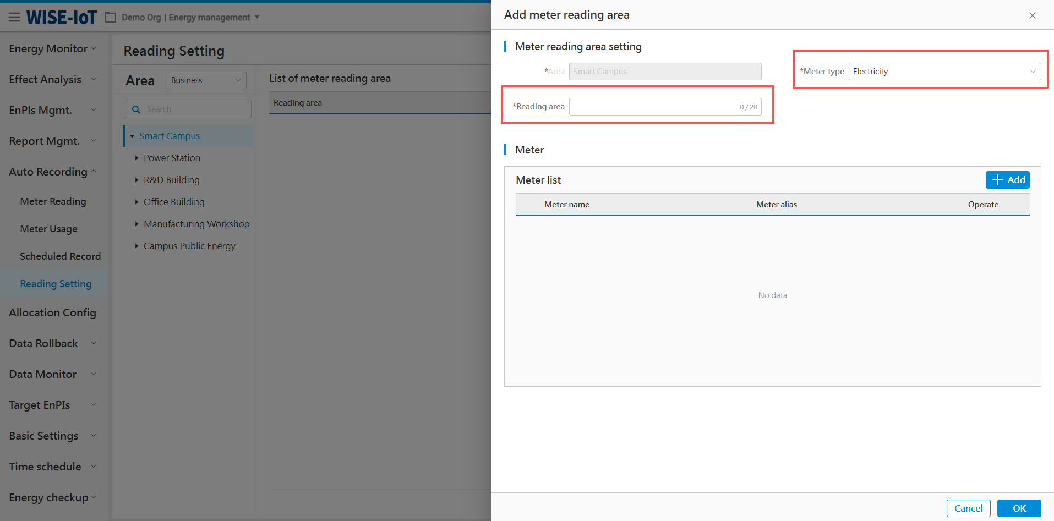Select Office Building in area tree
Screen dimensions: 1054x521
coord(174,202)
